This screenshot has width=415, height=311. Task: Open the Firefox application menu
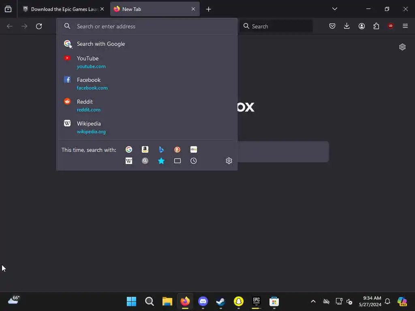[405, 26]
